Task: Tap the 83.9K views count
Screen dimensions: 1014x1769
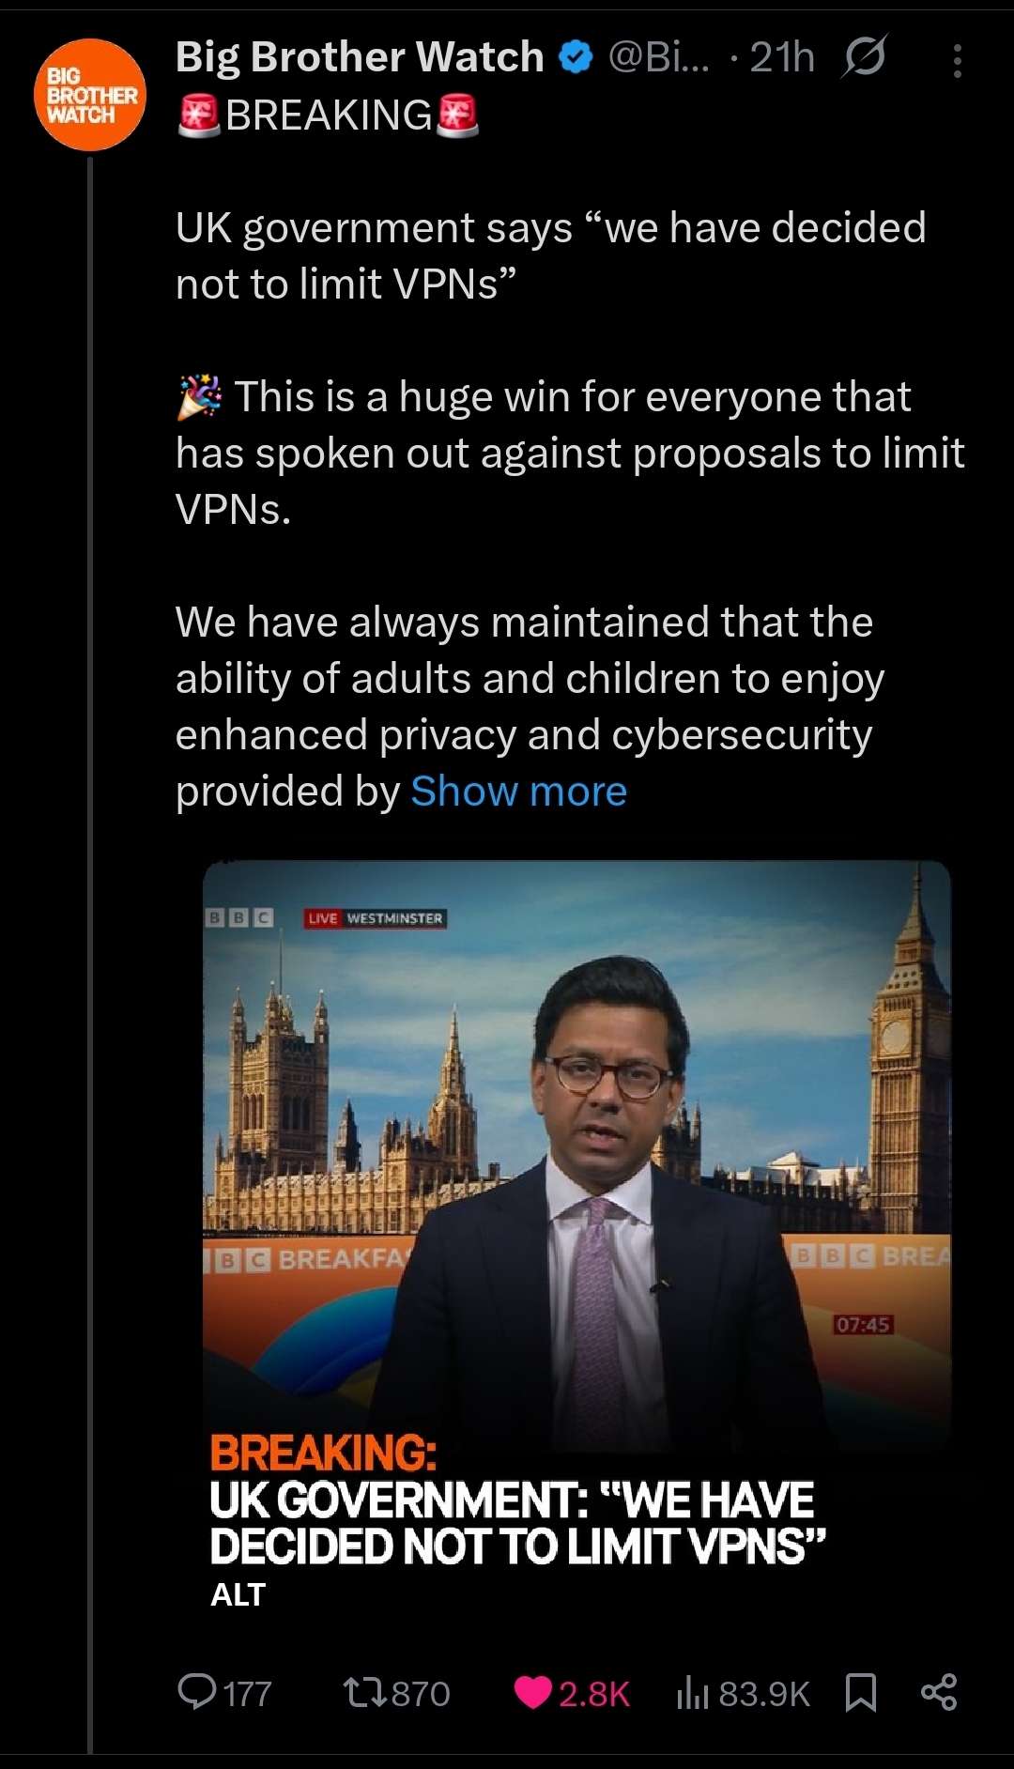Action: (764, 1694)
